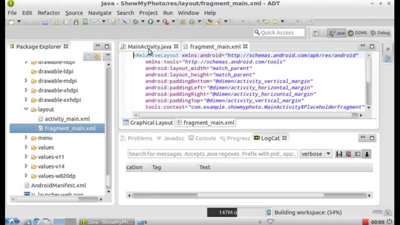
Task: Expand the drawable-xhdpi folder
Action: click(x=26, y=90)
